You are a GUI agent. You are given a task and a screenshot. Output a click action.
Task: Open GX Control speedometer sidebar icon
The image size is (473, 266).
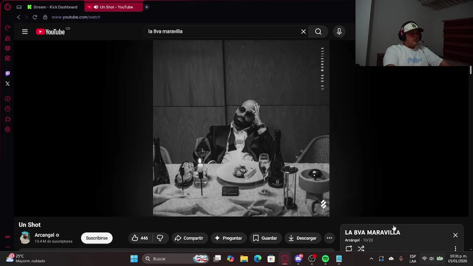[7, 28]
